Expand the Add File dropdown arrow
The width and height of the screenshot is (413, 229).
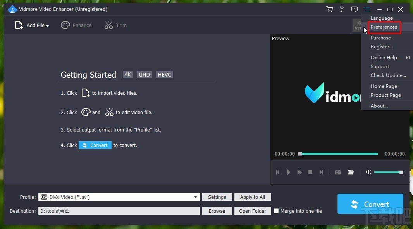pyautogui.click(x=47, y=26)
